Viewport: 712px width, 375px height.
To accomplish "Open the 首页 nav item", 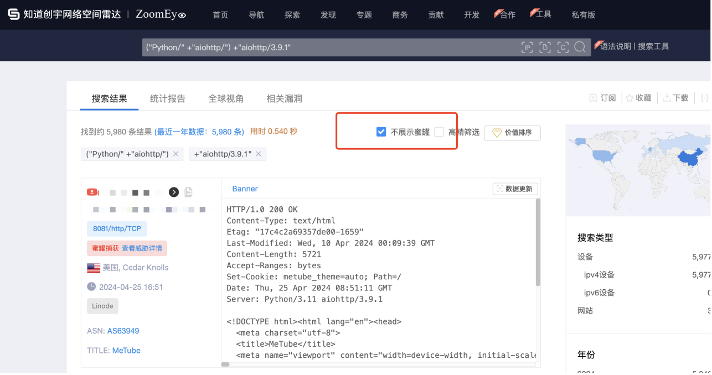I will [220, 15].
